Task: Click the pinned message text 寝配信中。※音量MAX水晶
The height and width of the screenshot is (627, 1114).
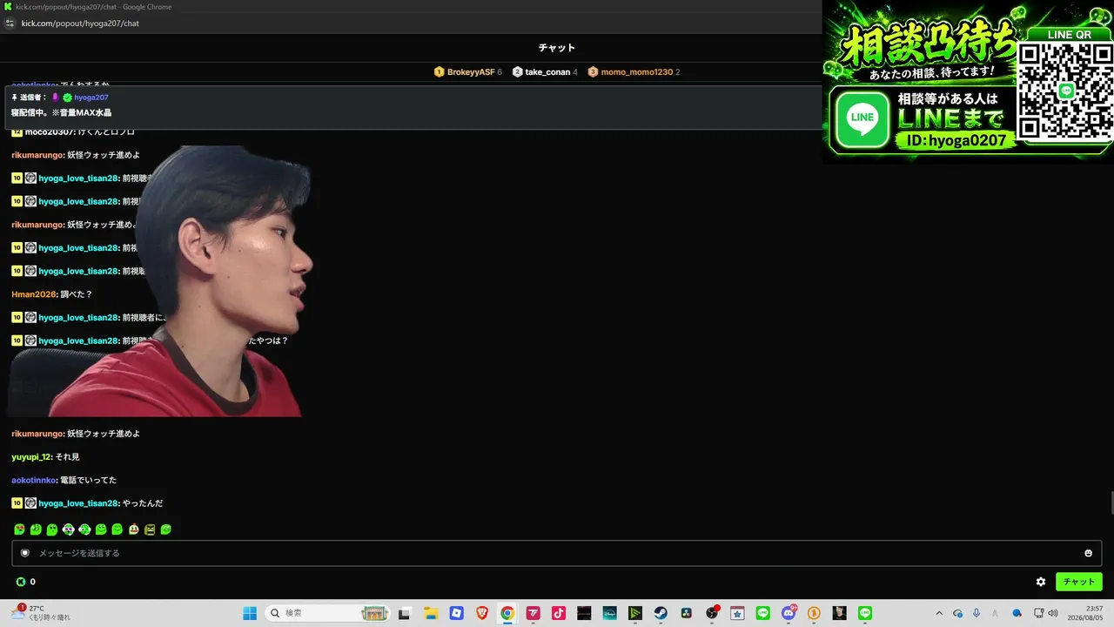Action: click(61, 112)
